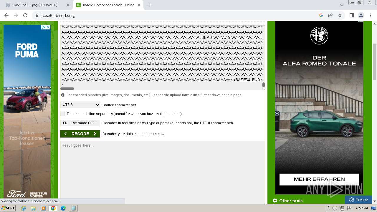Click the Source character set label
The width and height of the screenshot is (377, 212).
click(x=120, y=105)
